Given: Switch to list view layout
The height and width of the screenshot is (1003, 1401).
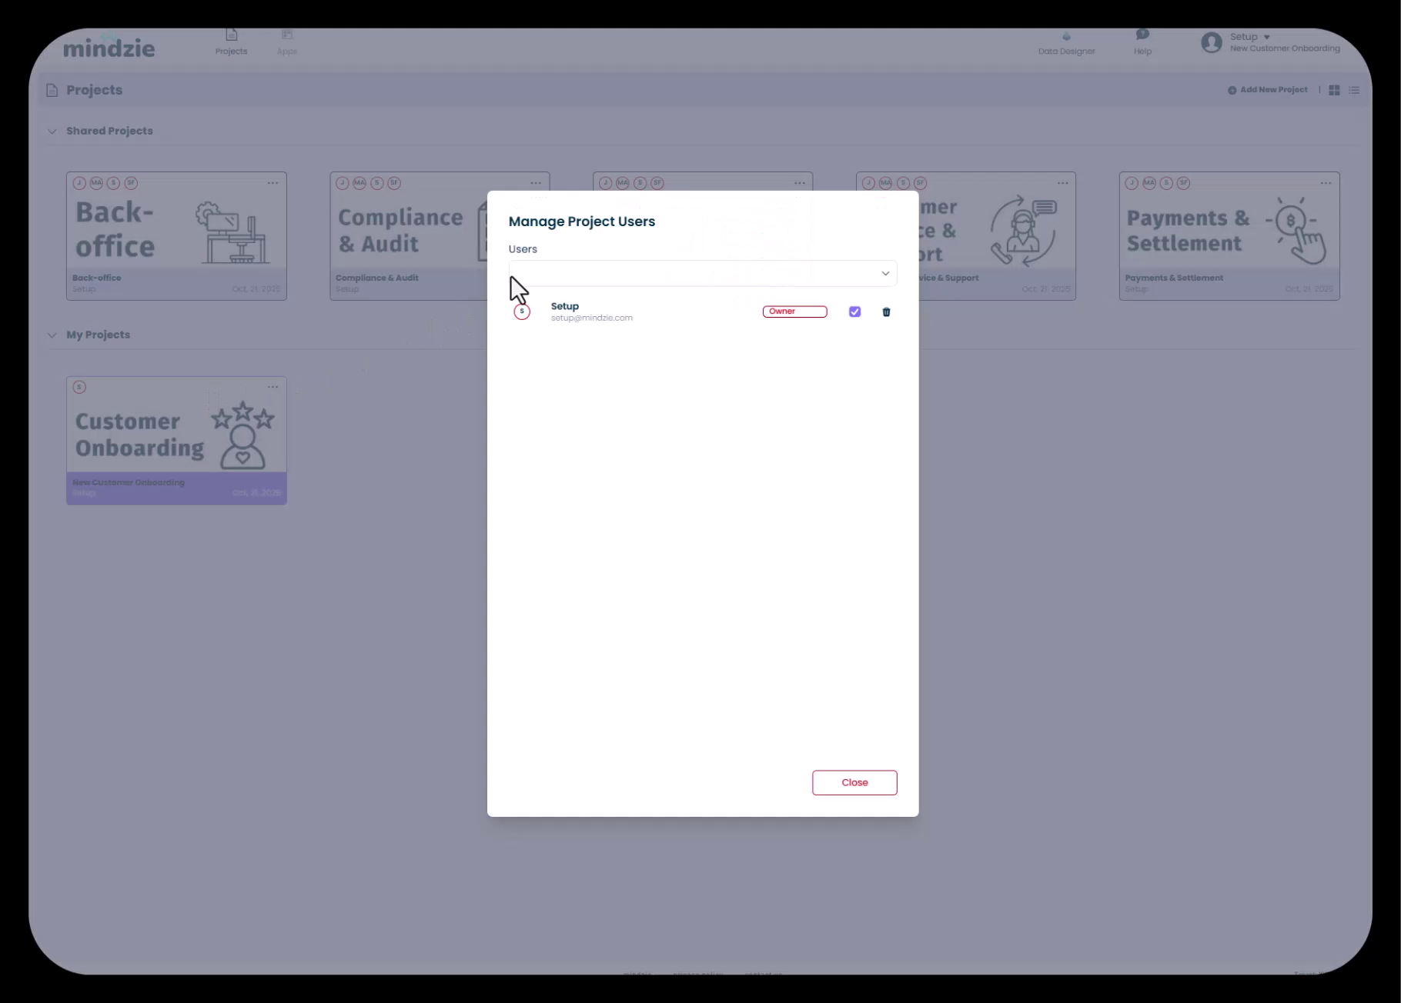Looking at the screenshot, I should point(1354,90).
